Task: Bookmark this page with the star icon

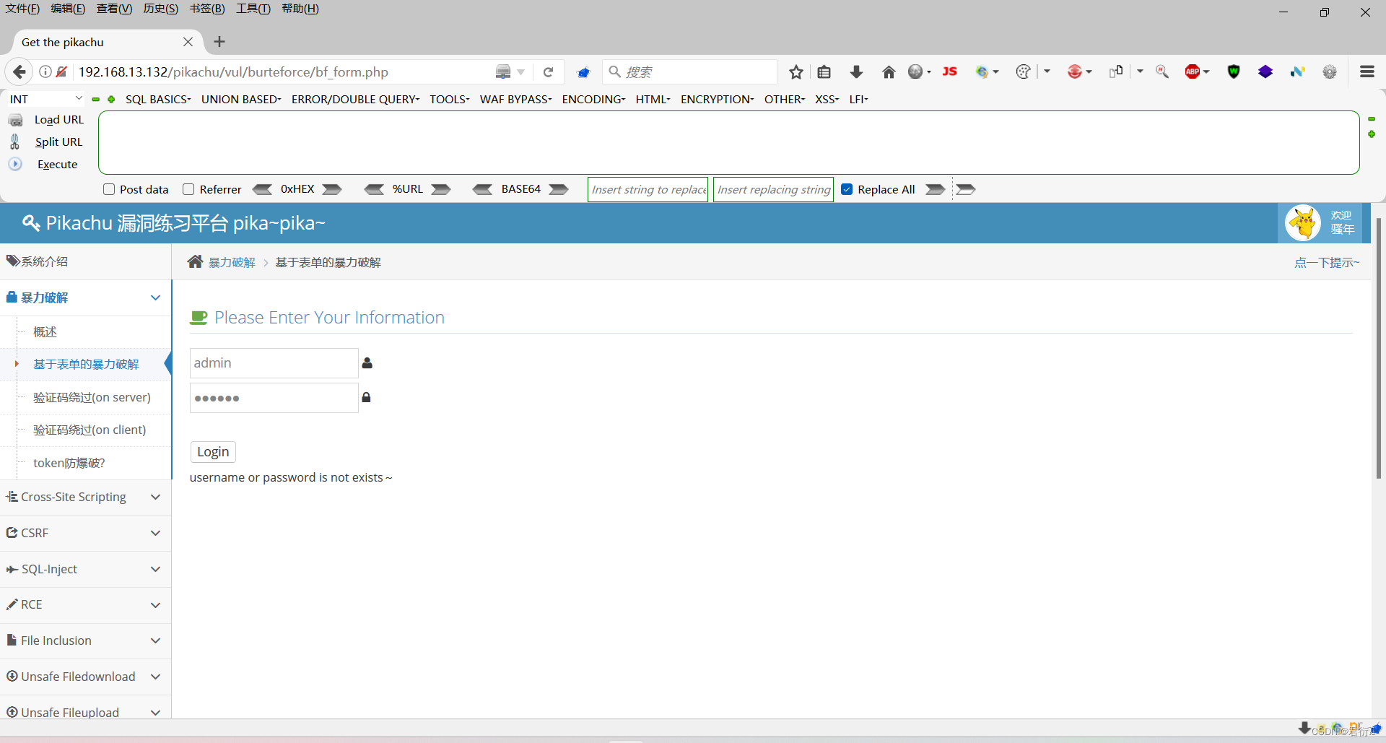Action: (796, 72)
